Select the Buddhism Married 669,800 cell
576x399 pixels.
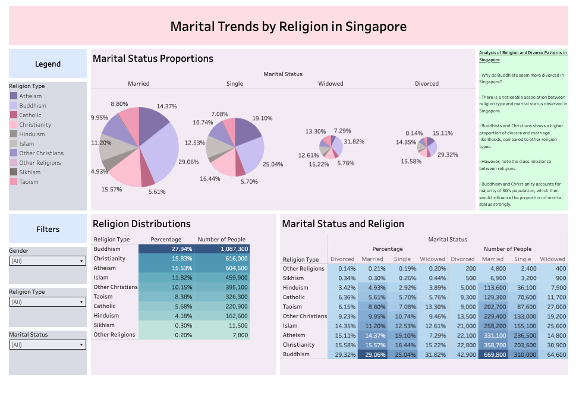(x=492, y=354)
